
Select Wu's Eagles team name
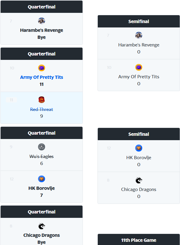click(x=42, y=157)
